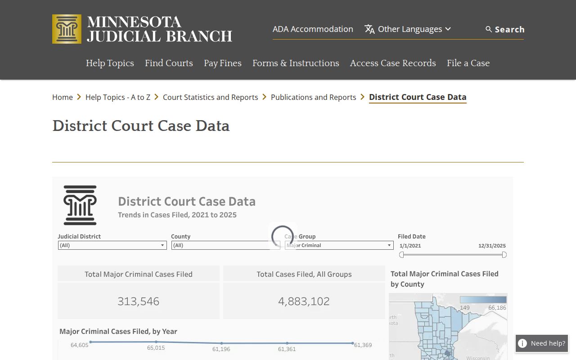Open the ADA Accommodation link
This screenshot has height=360, width=576.
coord(313,29)
